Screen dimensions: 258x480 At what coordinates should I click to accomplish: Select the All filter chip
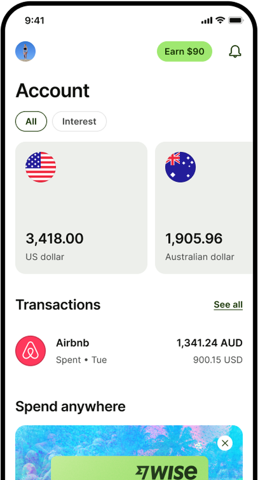(31, 121)
